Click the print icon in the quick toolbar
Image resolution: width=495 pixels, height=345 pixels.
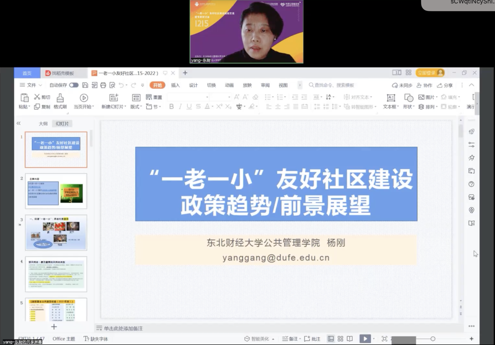click(x=103, y=85)
